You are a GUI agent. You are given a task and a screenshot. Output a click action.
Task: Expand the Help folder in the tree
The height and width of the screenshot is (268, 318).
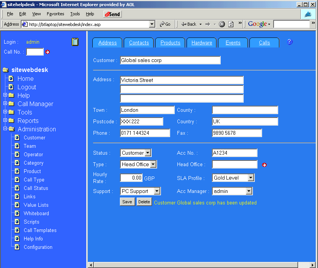tap(5, 95)
